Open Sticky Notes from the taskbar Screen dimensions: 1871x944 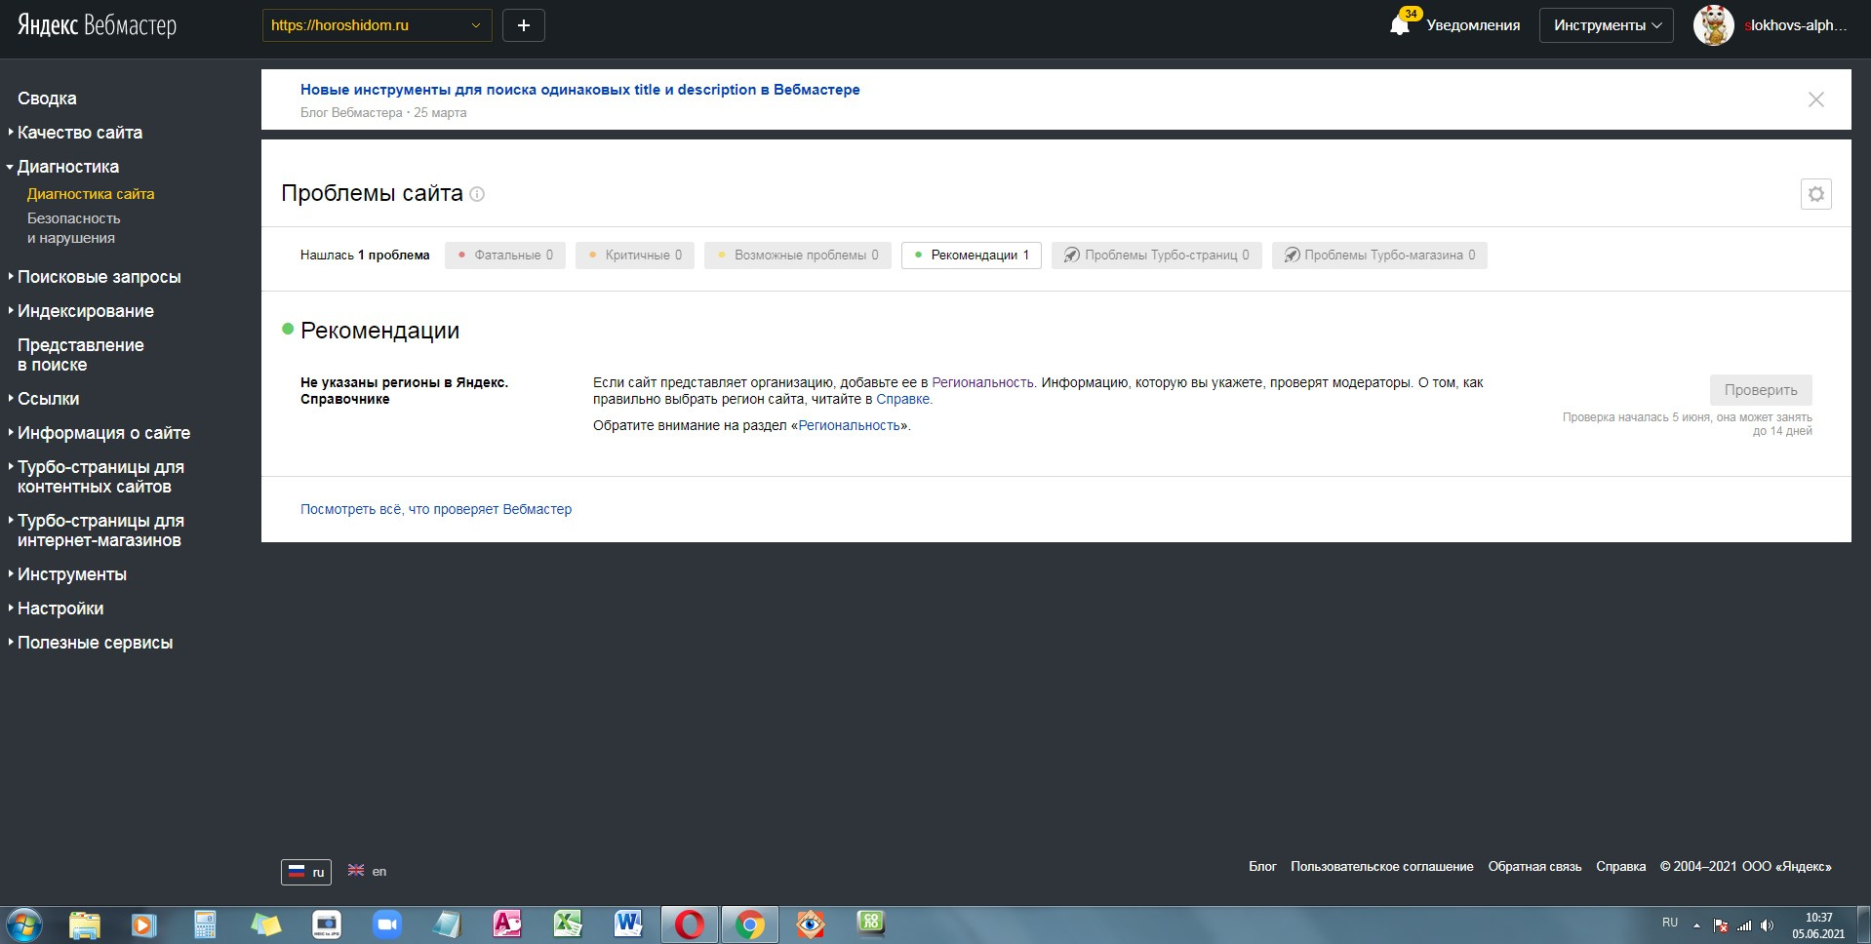[x=265, y=924]
